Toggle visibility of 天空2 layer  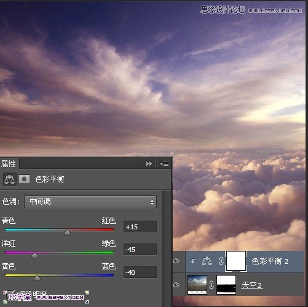coord(176,285)
